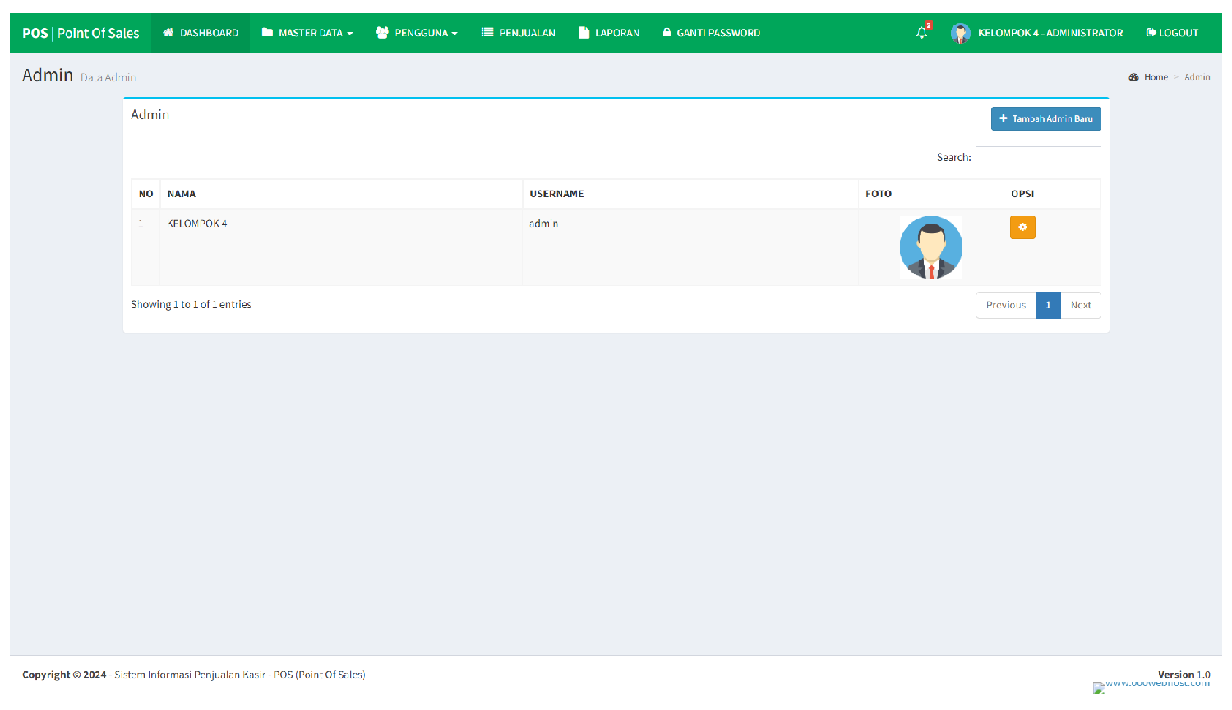Click the admin profile photo thumbnail
The height and width of the screenshot is (710, 1232).
930,247
